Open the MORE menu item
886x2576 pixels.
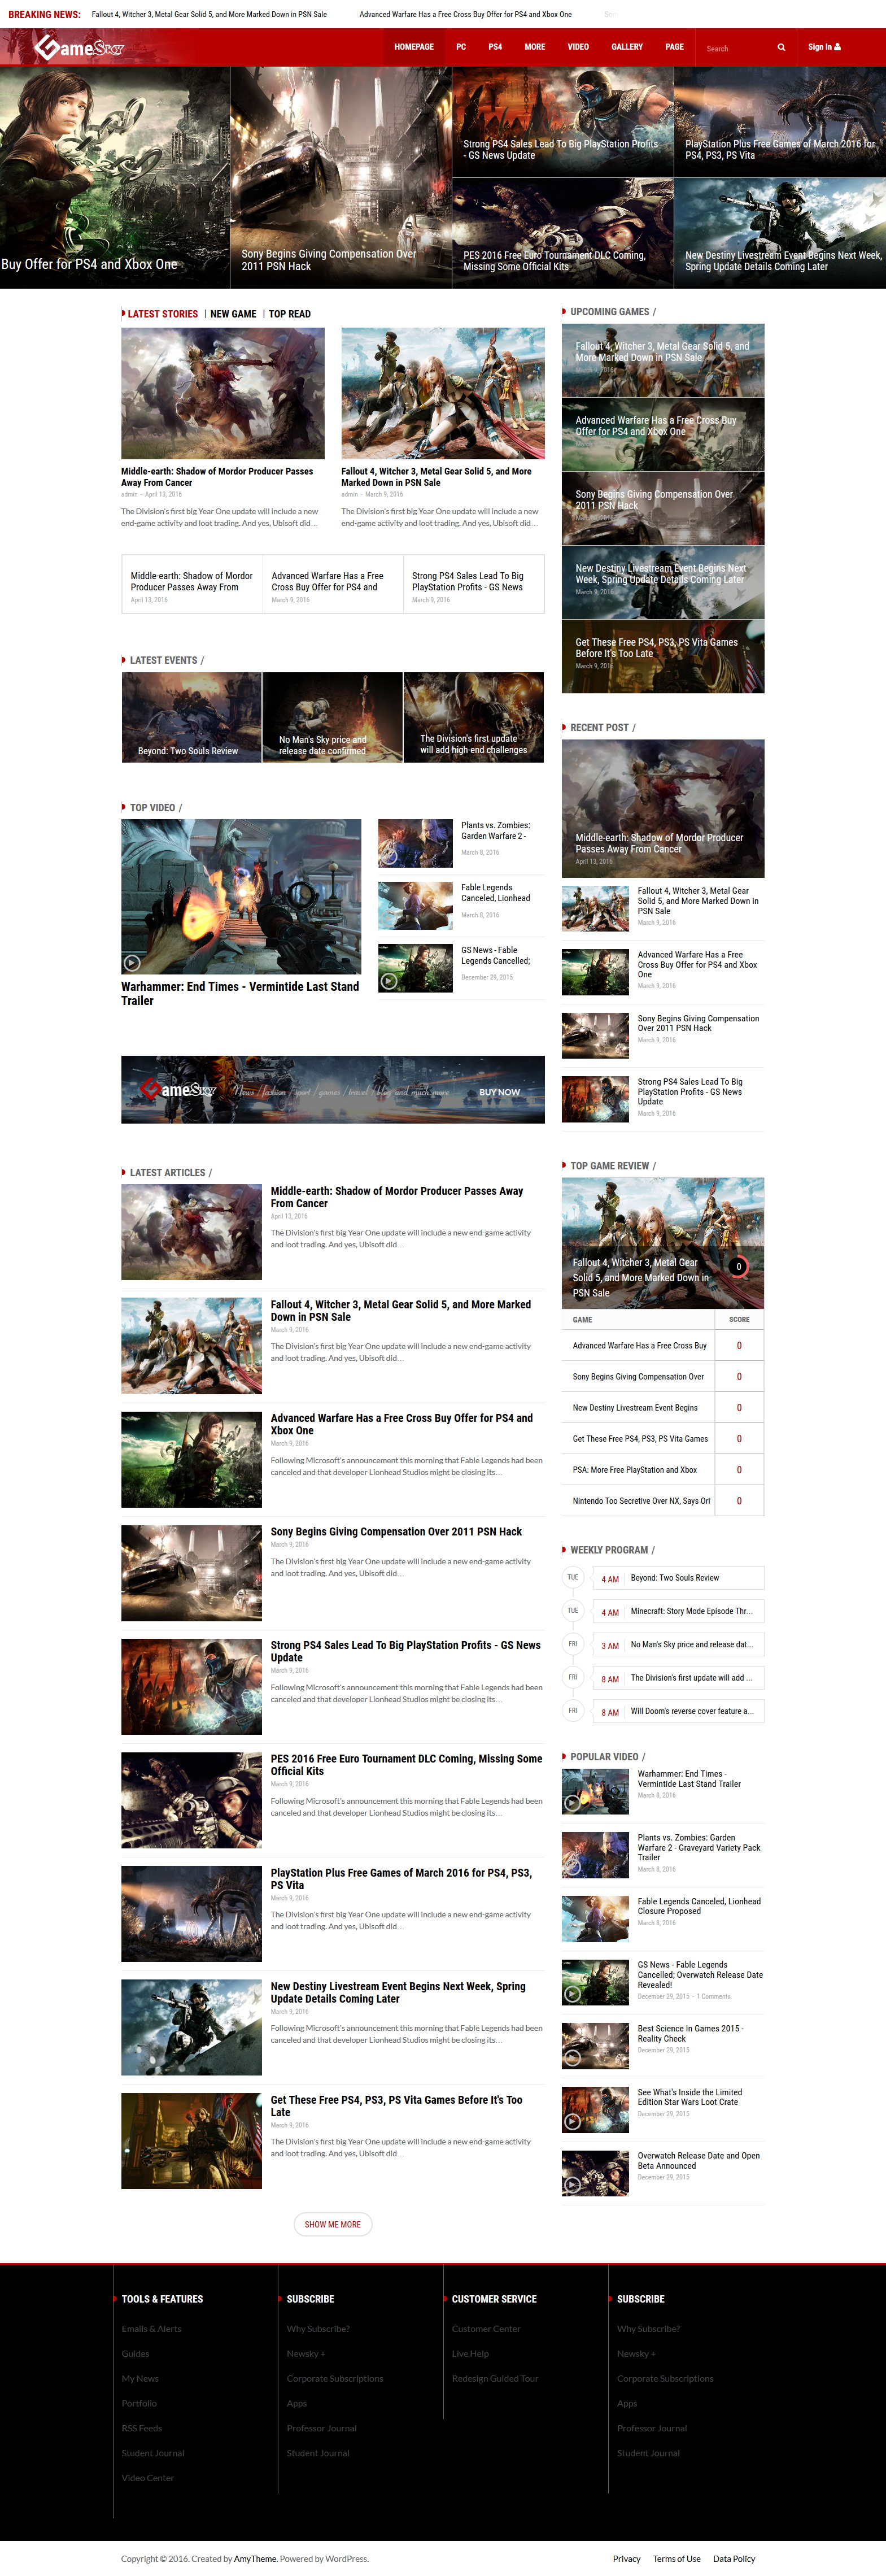(535, 47)
